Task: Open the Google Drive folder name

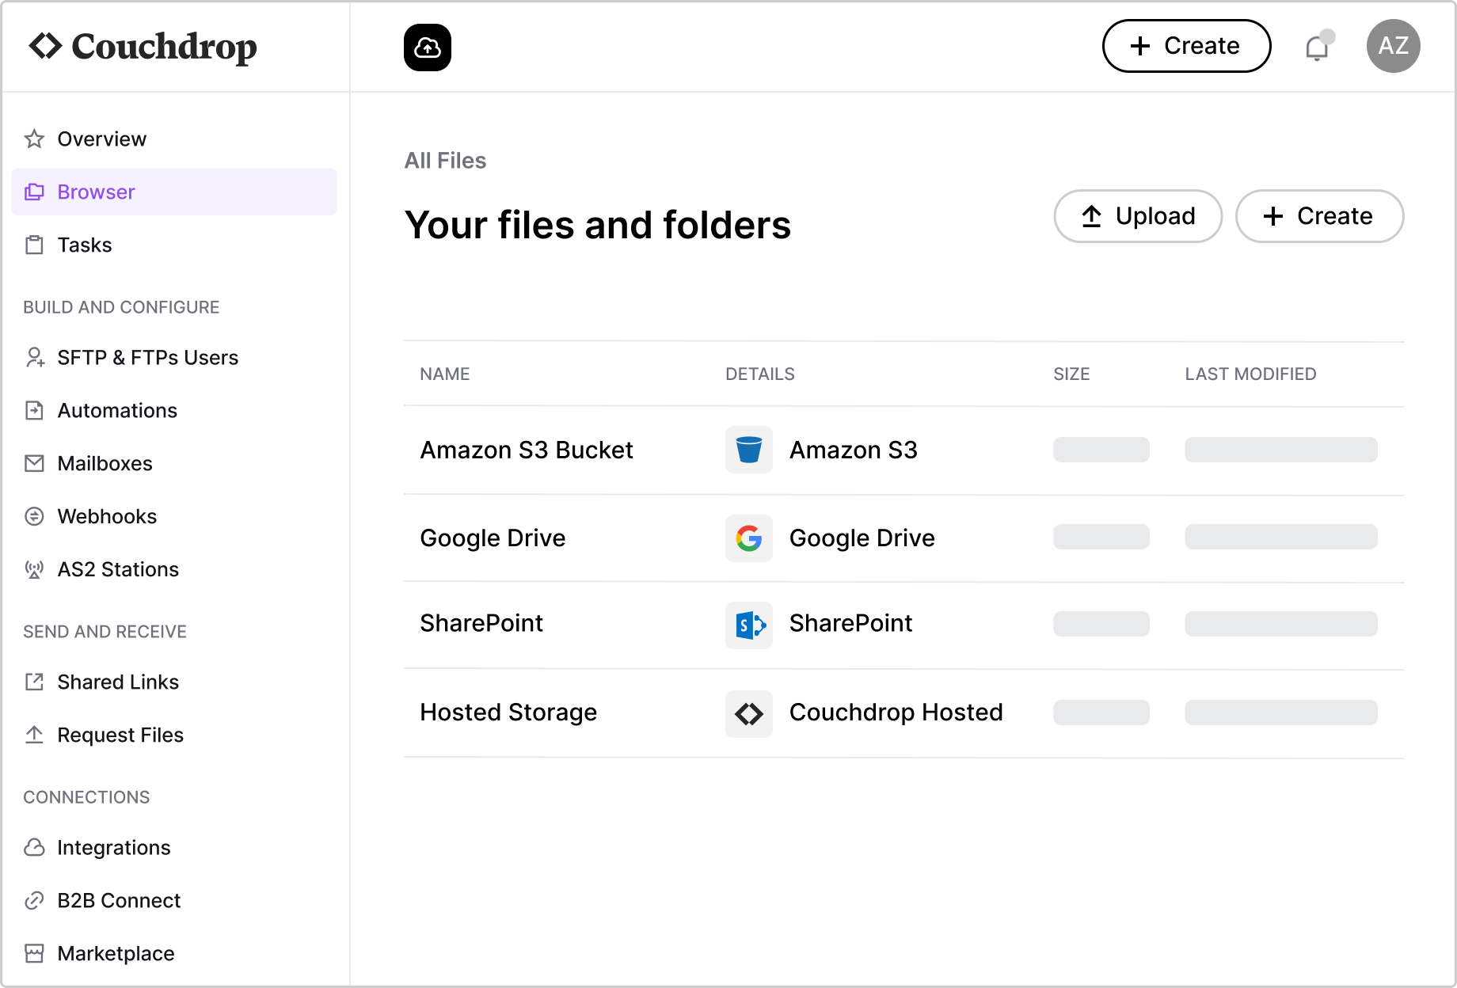Action: 493,538
